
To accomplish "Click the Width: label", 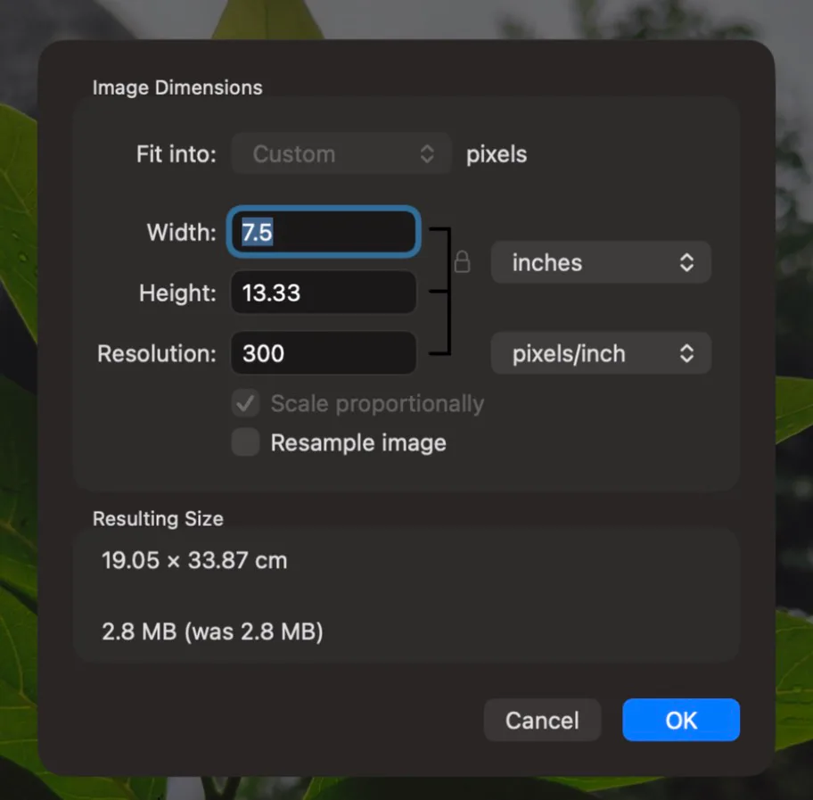I will [x=182, y=232].
